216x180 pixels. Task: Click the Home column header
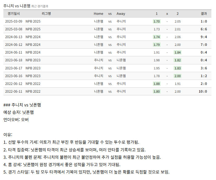pos(99,14)
